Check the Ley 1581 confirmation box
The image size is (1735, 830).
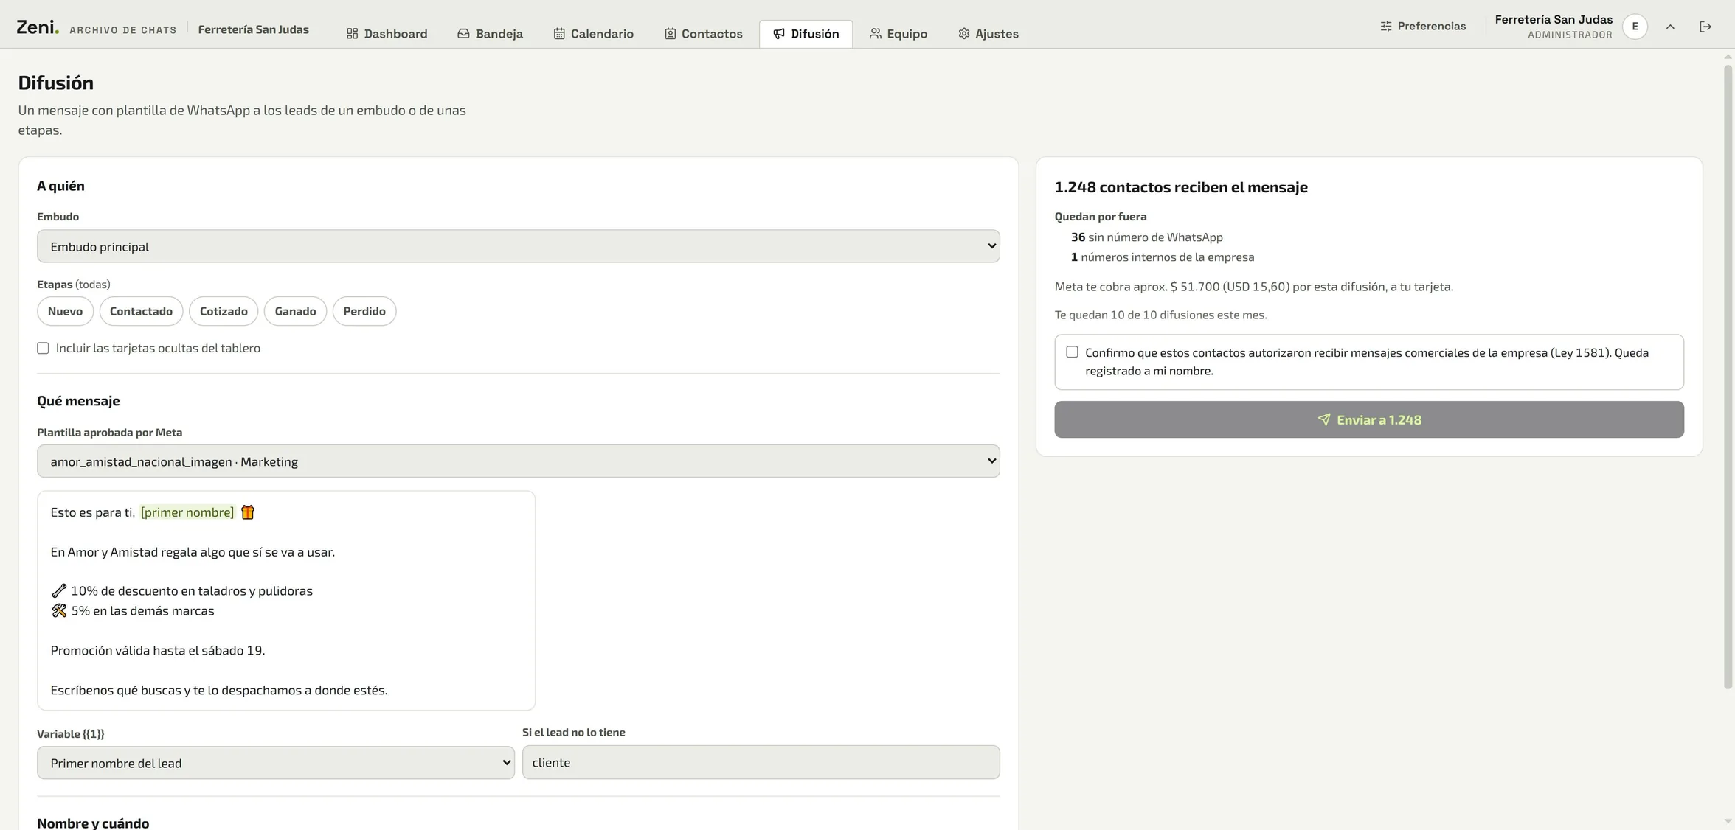[x=1072, y=352]
